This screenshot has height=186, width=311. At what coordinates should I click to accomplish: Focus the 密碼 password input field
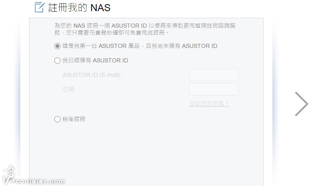pyautogui.click(x=214, y=89)
